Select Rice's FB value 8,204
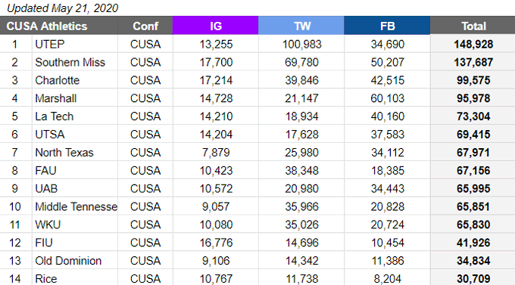The image size is (515, 285). [x=387, y=278]
